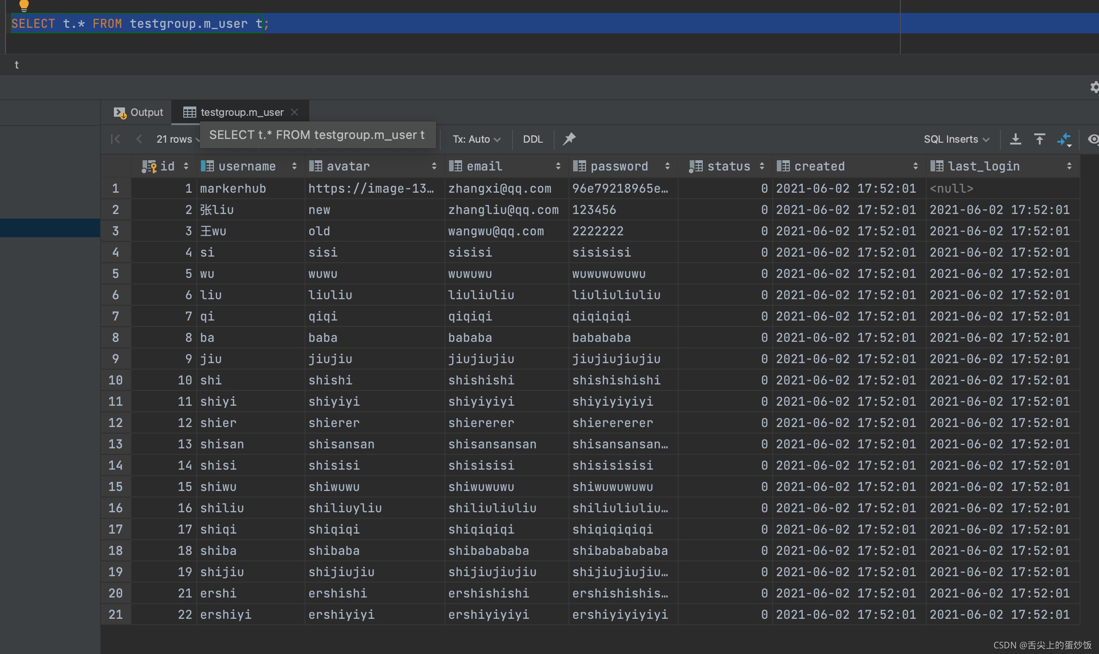Switch to the Output tab
Screen dimensions: 1099x654
(x=138, y=112)
